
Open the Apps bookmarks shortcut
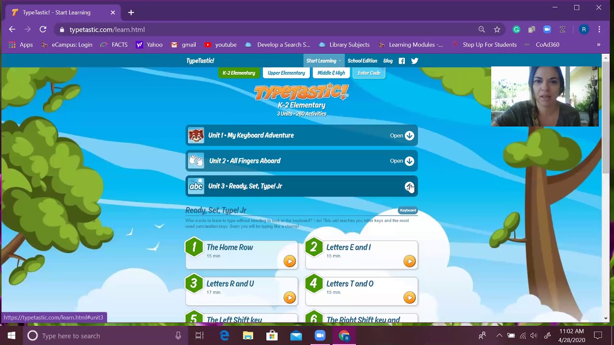[21, 45]
